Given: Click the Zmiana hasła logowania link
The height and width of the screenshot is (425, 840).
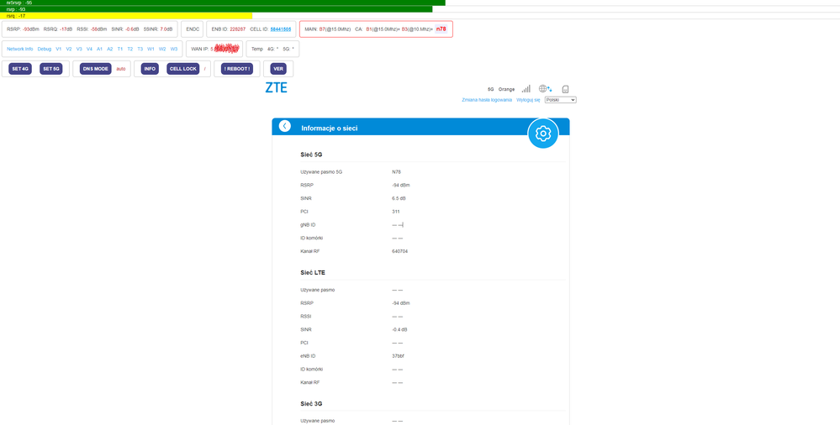Looking at the screenshot, I should click(487, 100).
